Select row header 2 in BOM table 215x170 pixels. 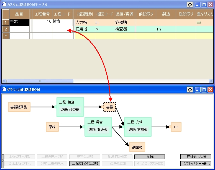click(6, 29)
